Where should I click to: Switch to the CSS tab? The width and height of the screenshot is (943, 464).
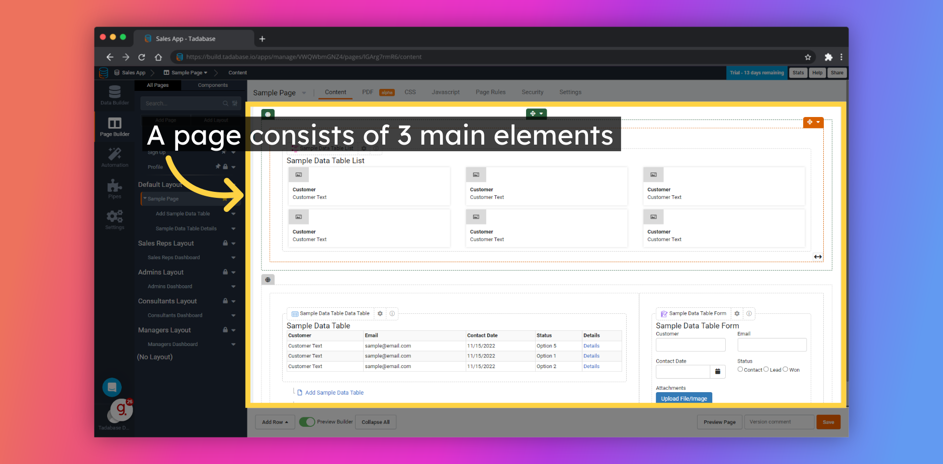[410, 92]
